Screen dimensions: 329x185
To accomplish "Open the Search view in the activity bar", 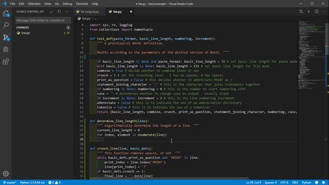I will (x=6, y=25).
